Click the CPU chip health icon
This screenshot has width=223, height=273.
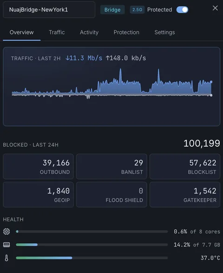pyautogui.click(x=7, y=231)
